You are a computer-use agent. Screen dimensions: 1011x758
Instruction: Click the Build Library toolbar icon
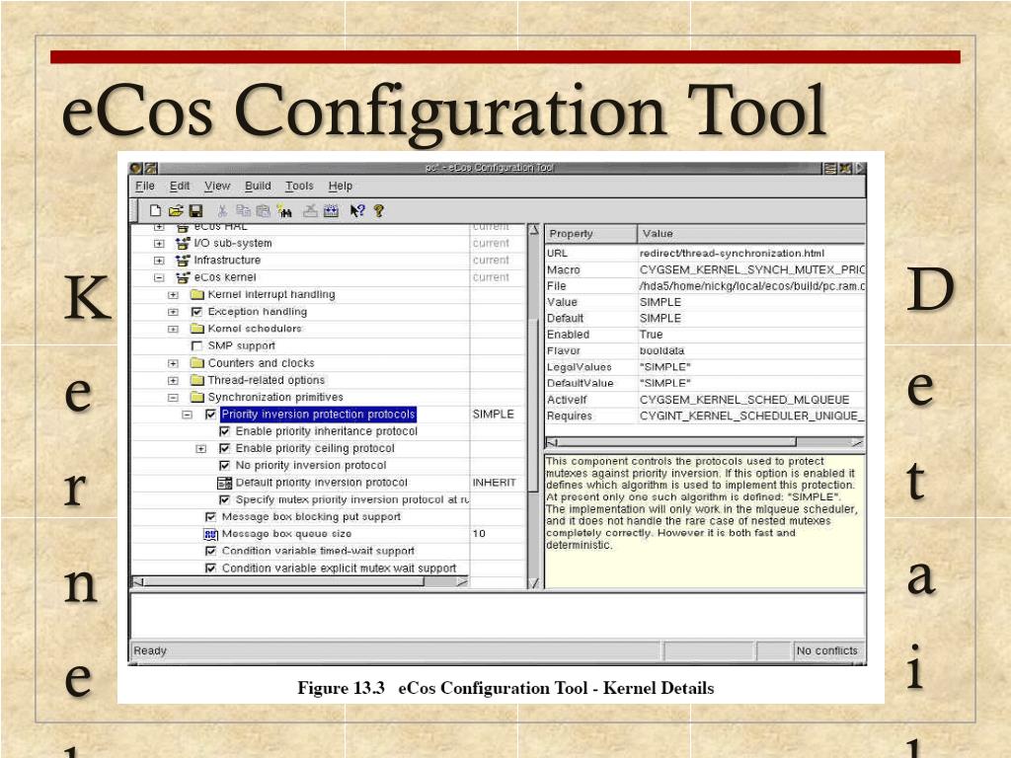point(332,211)
